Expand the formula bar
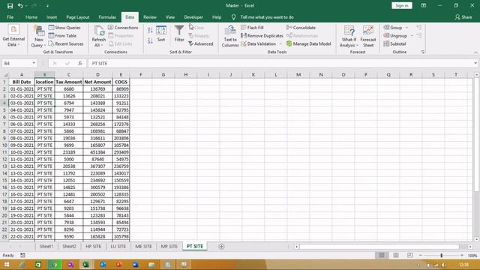Screen dimensions: 480x270 (475, 63)
